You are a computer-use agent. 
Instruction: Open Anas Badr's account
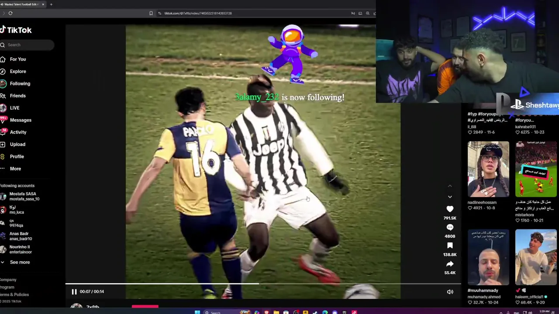17,236
